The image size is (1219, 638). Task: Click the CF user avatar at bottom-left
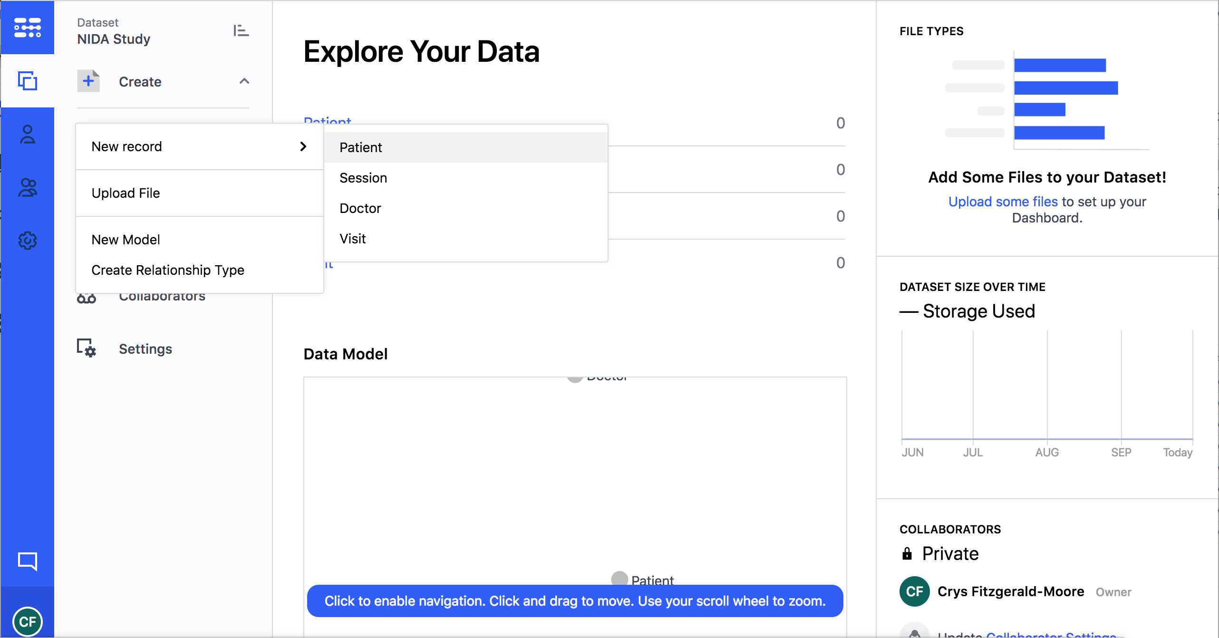pyautogui.click(x=28, y=621)
